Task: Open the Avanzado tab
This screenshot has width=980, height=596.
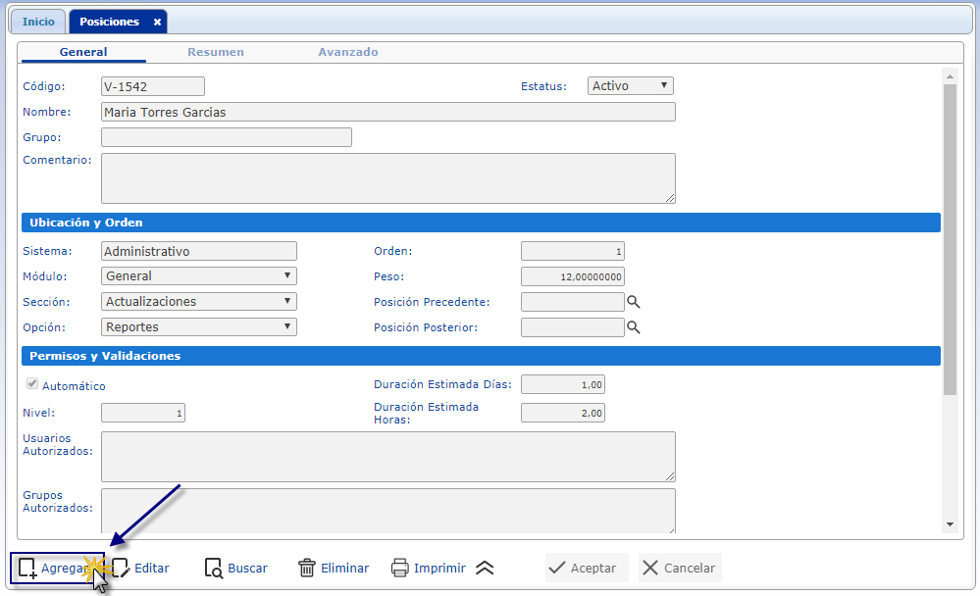Action: click(x=347, y=52)
